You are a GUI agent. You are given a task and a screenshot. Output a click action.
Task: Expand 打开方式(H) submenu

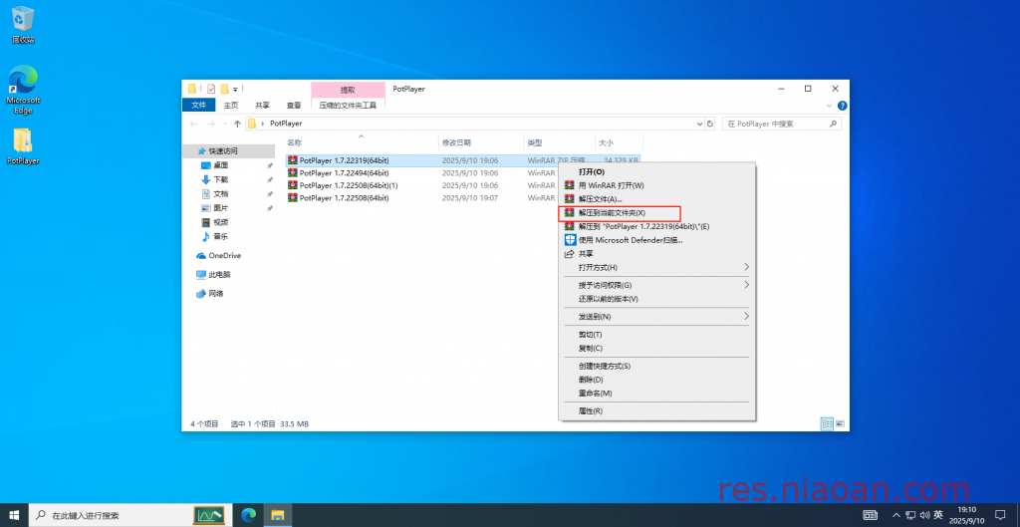[657, 267]
